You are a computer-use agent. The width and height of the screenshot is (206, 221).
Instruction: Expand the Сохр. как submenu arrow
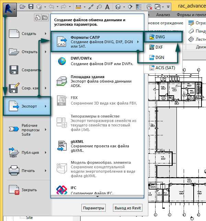tap(45, 88)
